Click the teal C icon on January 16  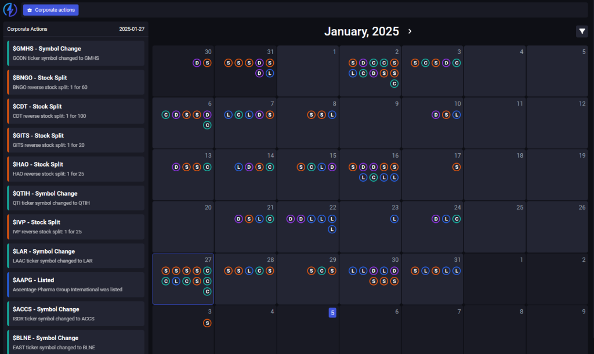tap(374, 178)
